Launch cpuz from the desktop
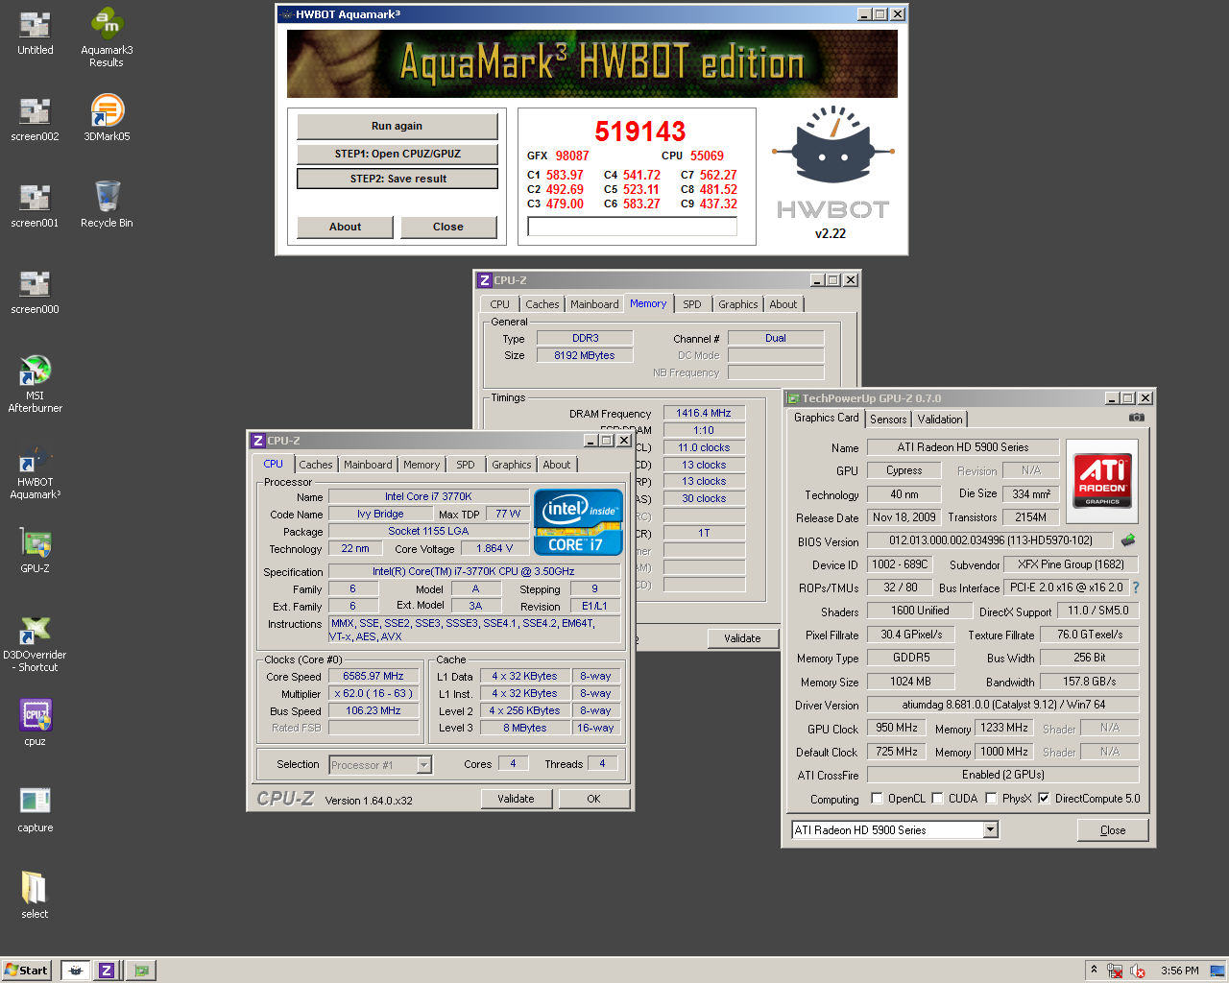The image size is (1229, 983). point(36,724)
